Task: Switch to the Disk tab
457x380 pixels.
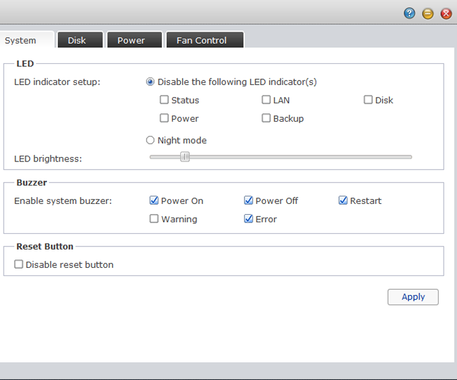Action: [x=77, y=40]
